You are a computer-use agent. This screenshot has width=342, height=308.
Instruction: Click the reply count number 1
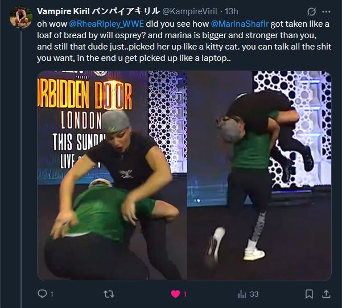click(x=52, y=294)
